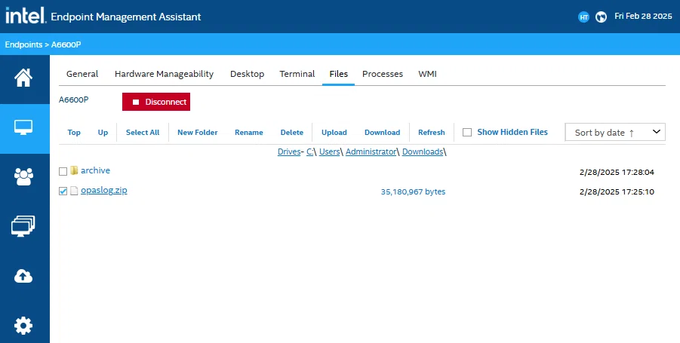Viewport: 680px width, 343px height.
Task: Open the archive folder link
Action: click(x=95, y=170)
